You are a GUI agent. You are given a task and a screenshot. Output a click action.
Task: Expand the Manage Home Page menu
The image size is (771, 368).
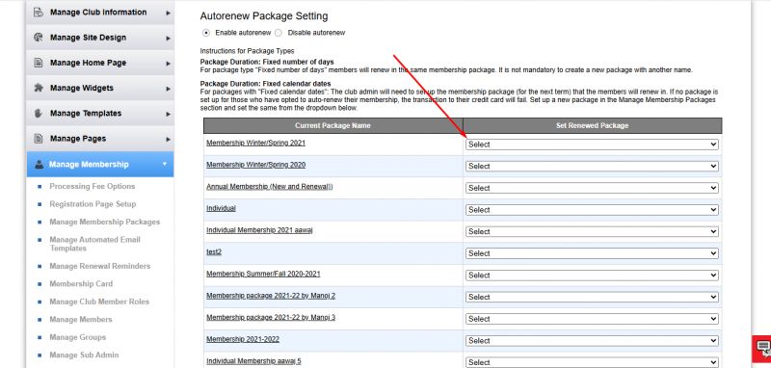click(x=168, y=64)
